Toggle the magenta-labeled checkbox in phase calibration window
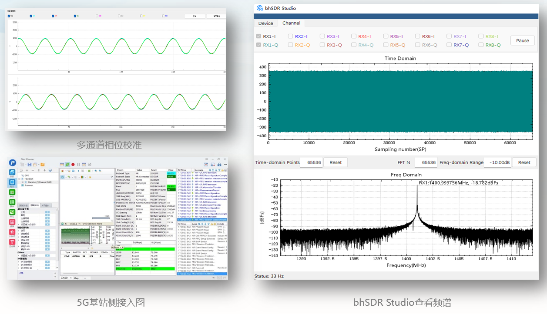The width and height of the screenshot is (547, 314). tap(97, 16)
